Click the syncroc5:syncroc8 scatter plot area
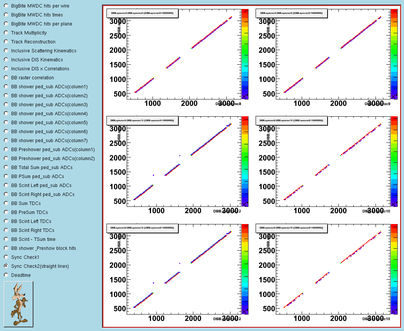The width and height of the screenshot is (404, 331). click(x=184, y=54)
